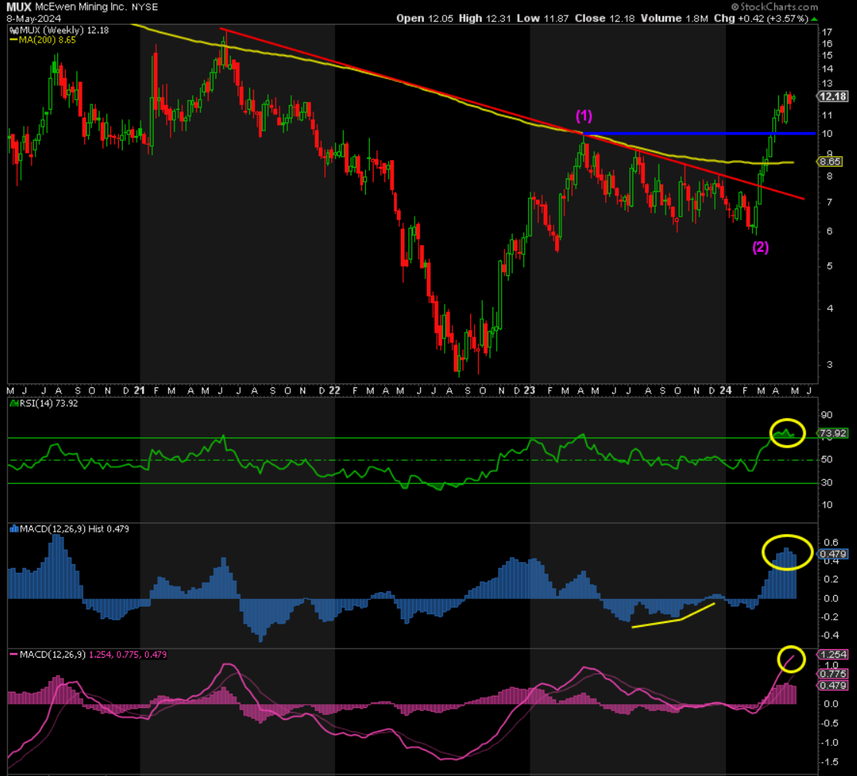Click the yellow line icon beside MA(200)
This screenshot has height=776, width=857.
tap(14, 40)
